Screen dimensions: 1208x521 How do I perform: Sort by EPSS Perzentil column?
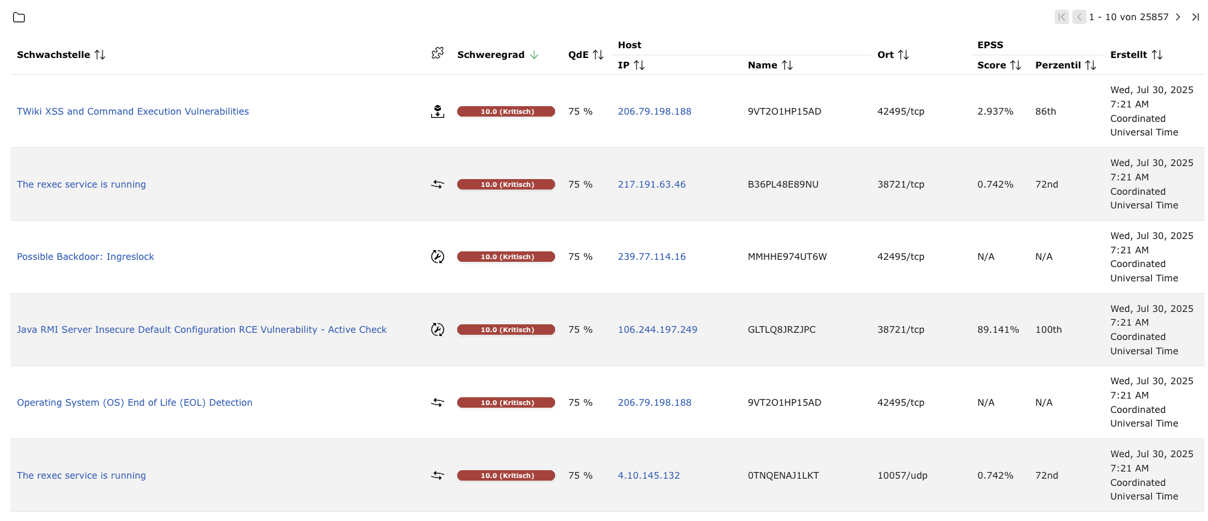coord(1091,66)
